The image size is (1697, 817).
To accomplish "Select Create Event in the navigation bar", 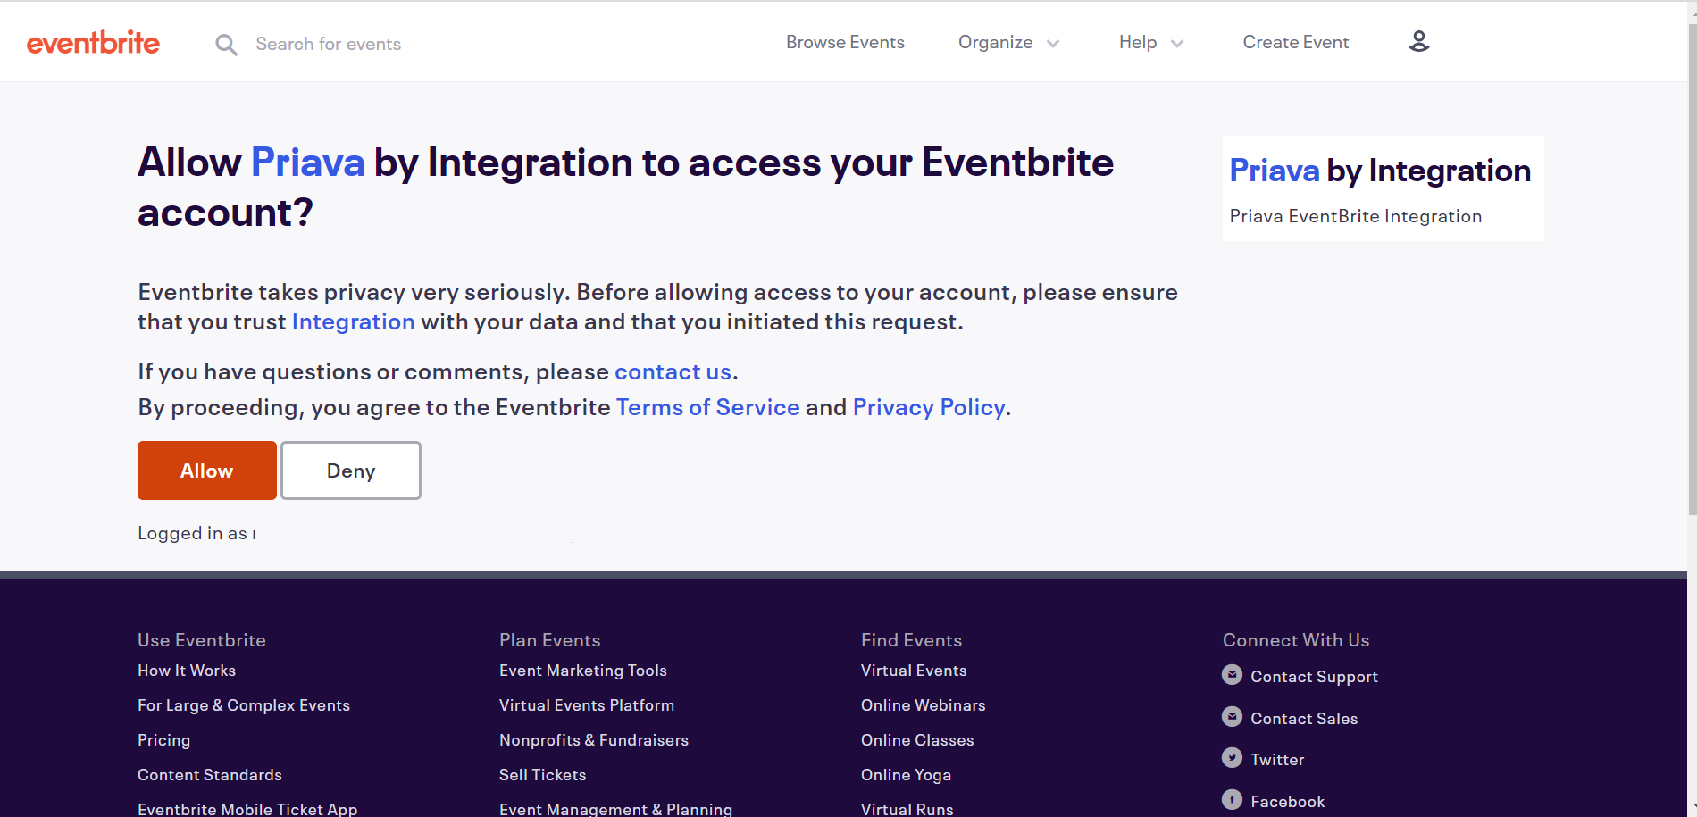I will click(x=1295, y=42).
